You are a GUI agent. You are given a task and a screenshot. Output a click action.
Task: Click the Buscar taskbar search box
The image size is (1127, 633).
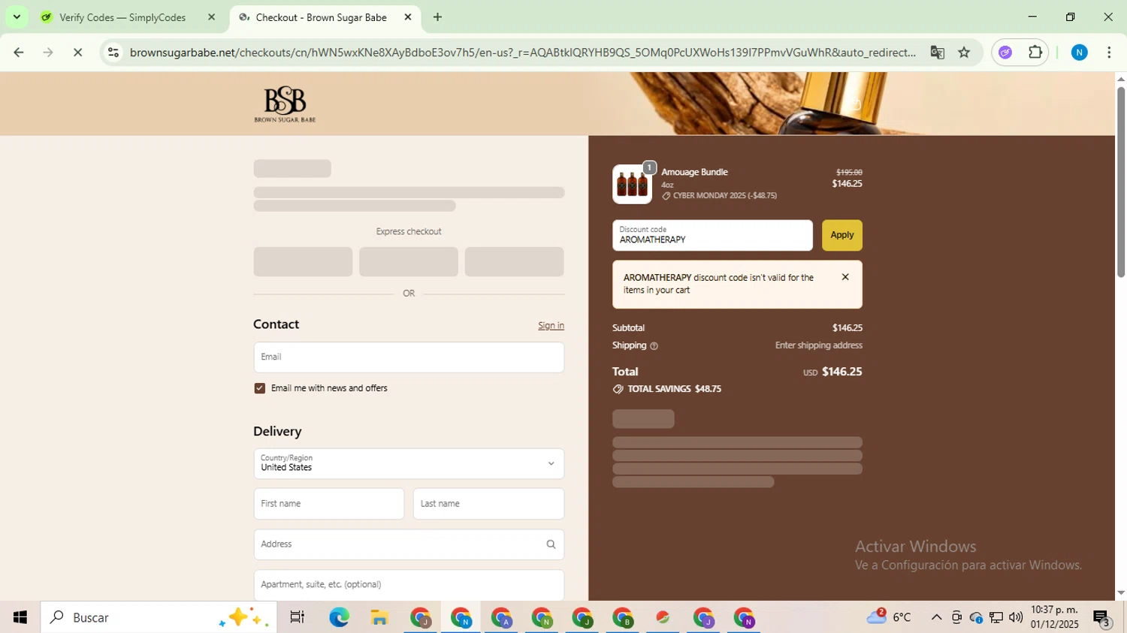[159, 617]
